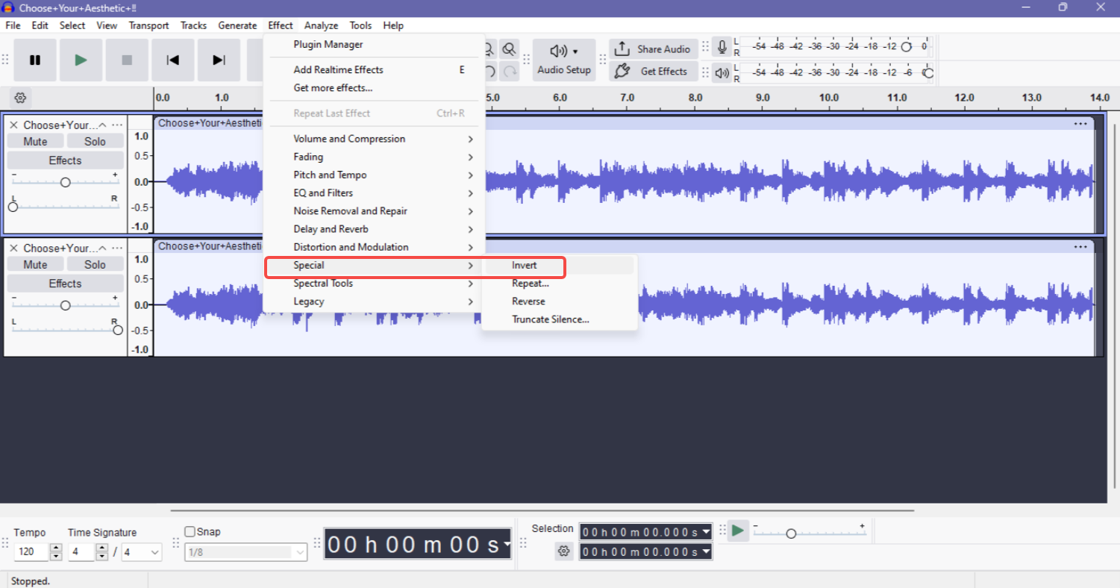Click the second track's gain slider
The width and height of the screenshot is (1120, 588).
point(65,305)
